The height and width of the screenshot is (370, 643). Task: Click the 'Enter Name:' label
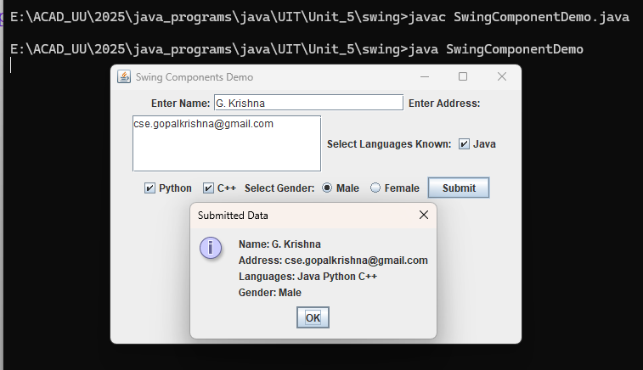pos(180,104)
